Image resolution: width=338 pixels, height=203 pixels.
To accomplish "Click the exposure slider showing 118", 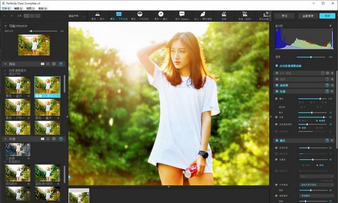I will coord(312,99).
